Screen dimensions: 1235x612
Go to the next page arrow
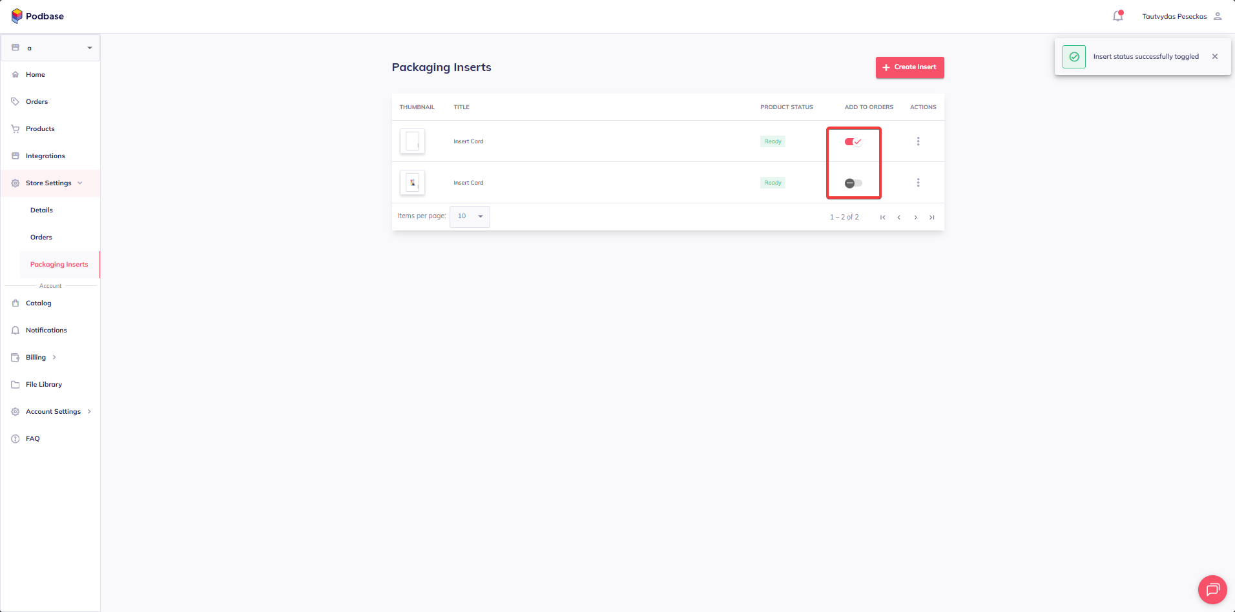pos(915,218)
